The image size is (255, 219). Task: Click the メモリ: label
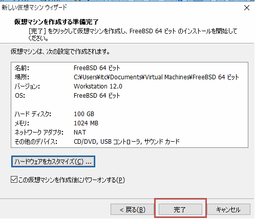point(22,123)
